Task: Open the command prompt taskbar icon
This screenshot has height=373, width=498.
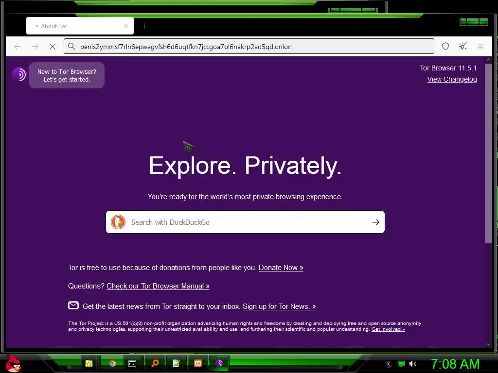Action: click(x=132, y=363)
